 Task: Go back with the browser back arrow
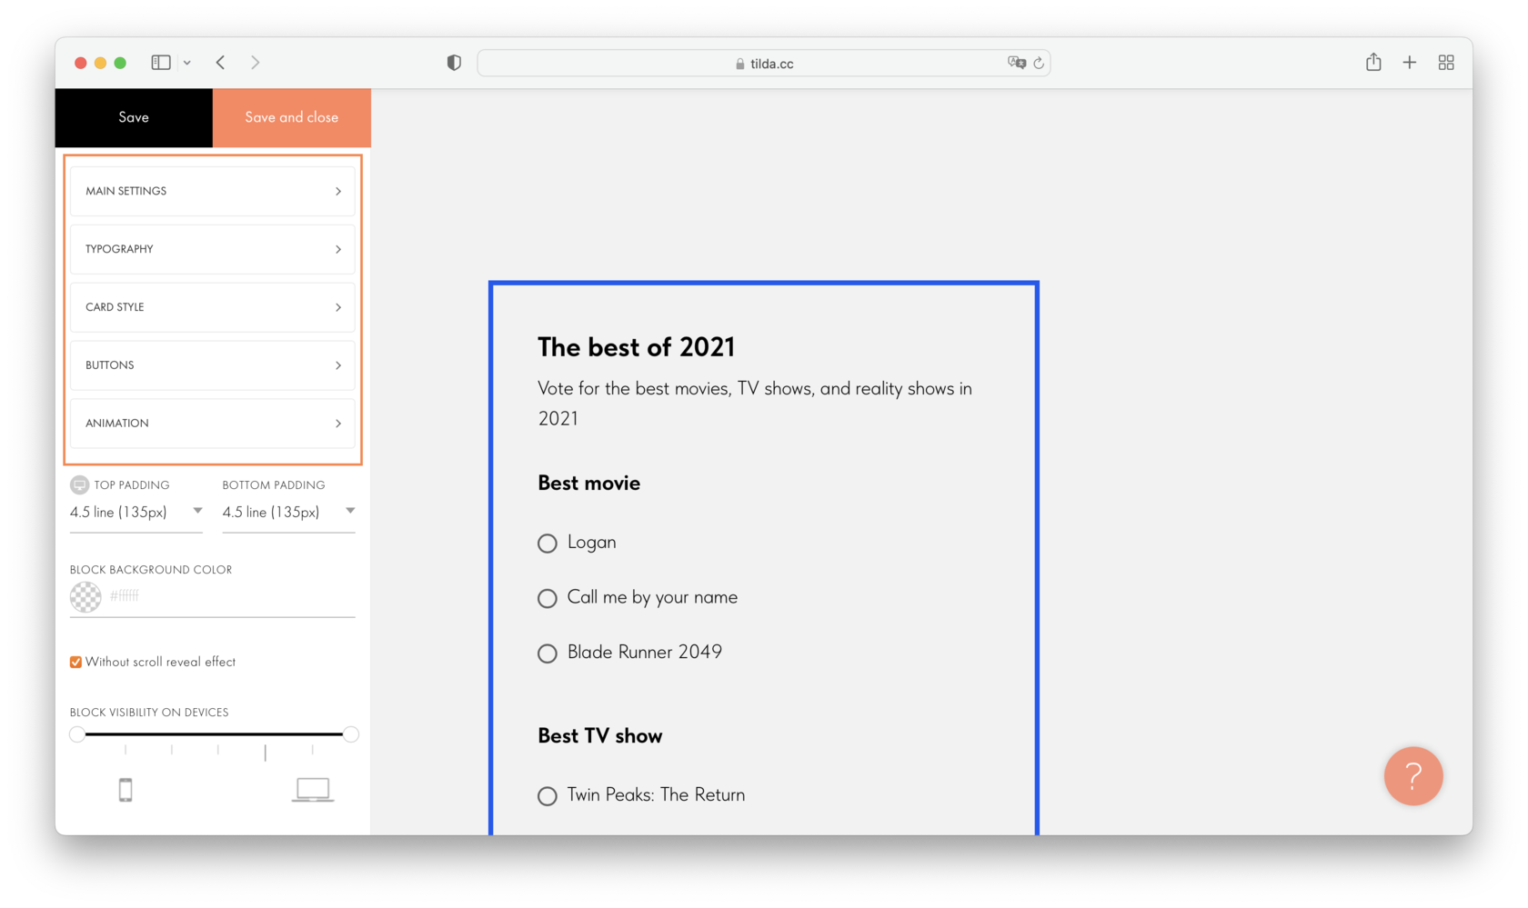coord(220,63)
